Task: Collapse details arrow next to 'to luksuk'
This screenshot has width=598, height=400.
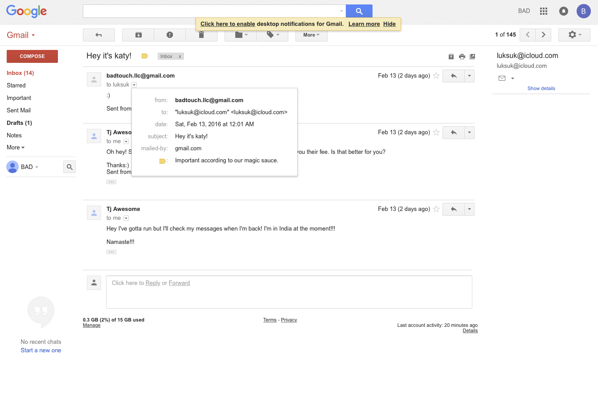Action: click(x=134, y=85)
